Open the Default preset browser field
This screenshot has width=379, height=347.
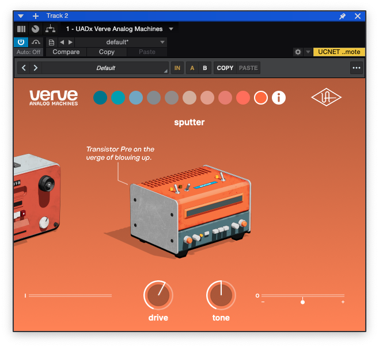(105, 68)
